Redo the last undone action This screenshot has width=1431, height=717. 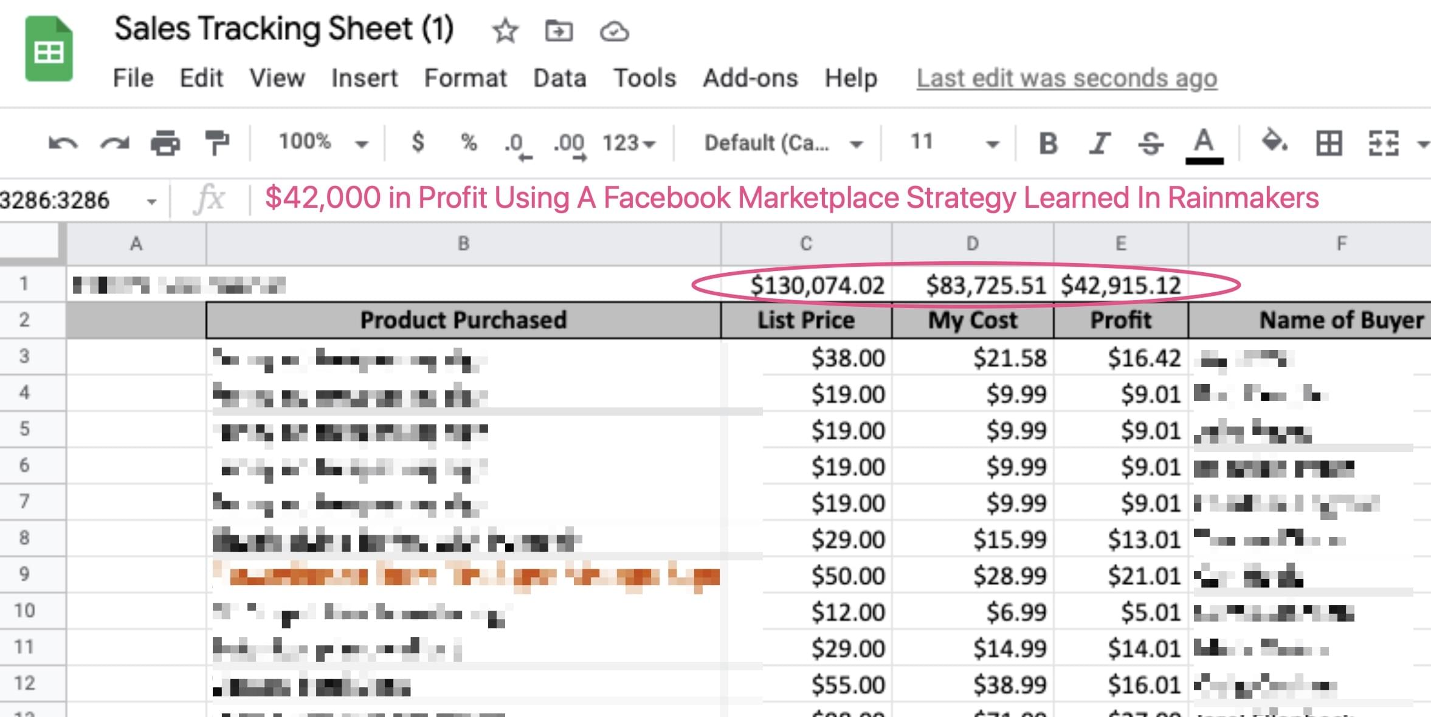tap(115, 143)
